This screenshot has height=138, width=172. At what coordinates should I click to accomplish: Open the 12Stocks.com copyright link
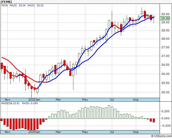(x=161, y=136)
